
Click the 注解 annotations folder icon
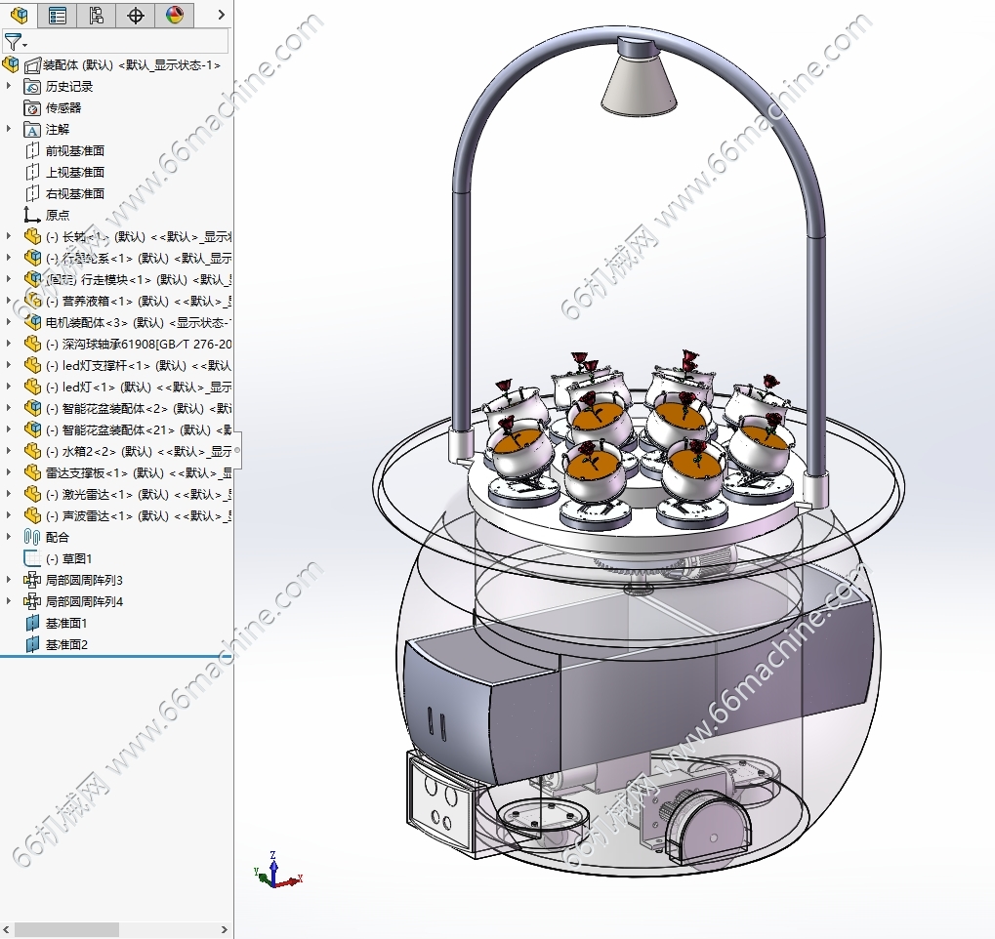(32, 130)
